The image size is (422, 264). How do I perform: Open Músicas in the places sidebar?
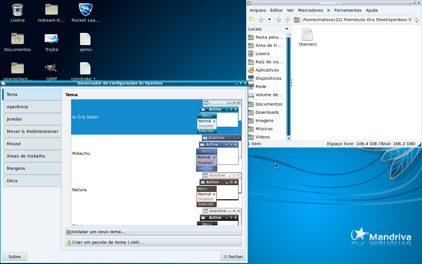coord(266,129)
